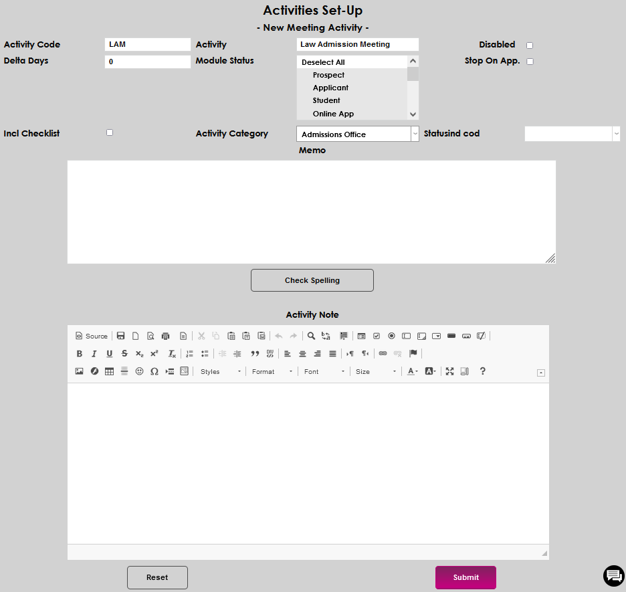Click the Memo text area
Image resolution: width=626 pixels, height=592 pixels.
pos(312,212)
